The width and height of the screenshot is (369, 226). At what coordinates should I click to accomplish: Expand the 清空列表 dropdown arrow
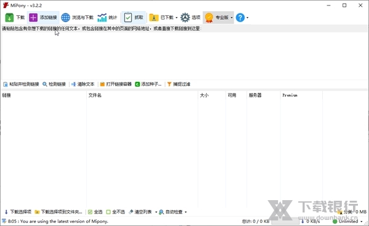(x=156, y=212)
